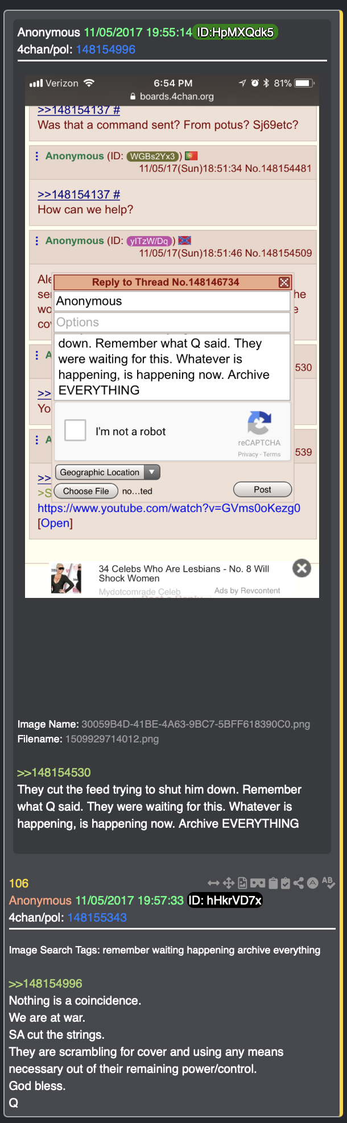Viewport: 347px width, 1123px height.
Task: Click the VR goggles icon
Action: (258, 883)
